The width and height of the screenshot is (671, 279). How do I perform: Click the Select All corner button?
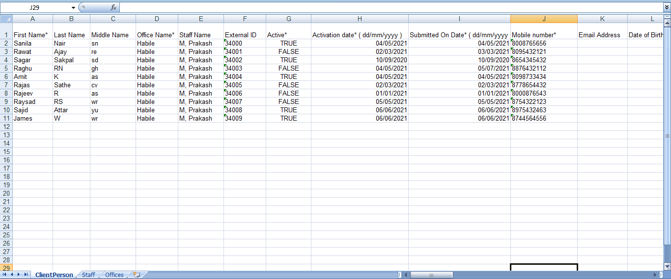tap(6, 19)
